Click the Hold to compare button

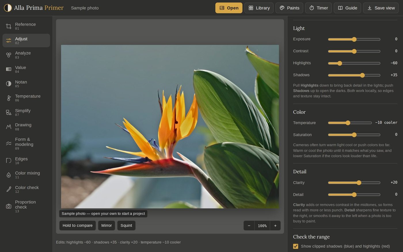point(77,226)
